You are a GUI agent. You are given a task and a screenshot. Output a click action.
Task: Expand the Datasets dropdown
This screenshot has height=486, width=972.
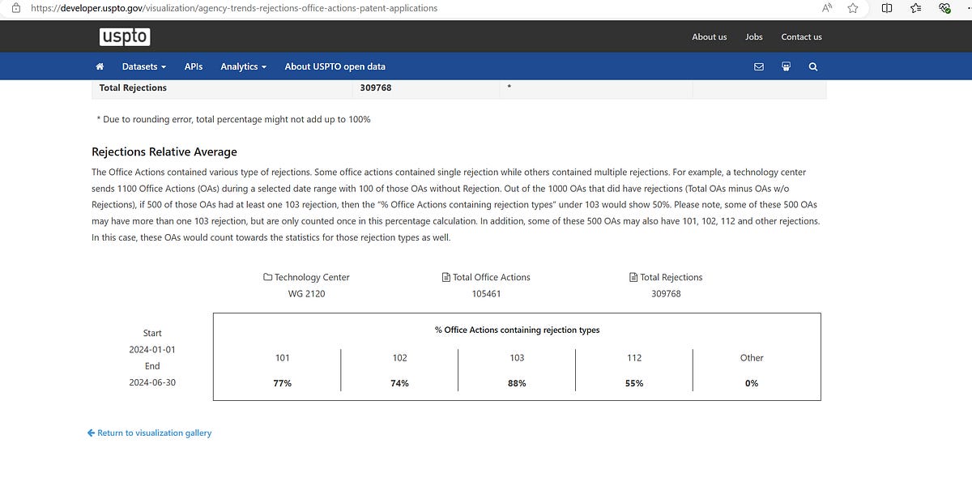(143, 66)
